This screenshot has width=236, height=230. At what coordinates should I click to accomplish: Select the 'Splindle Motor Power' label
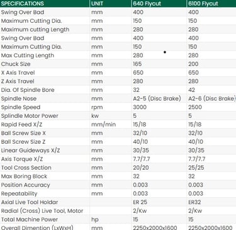30,116
